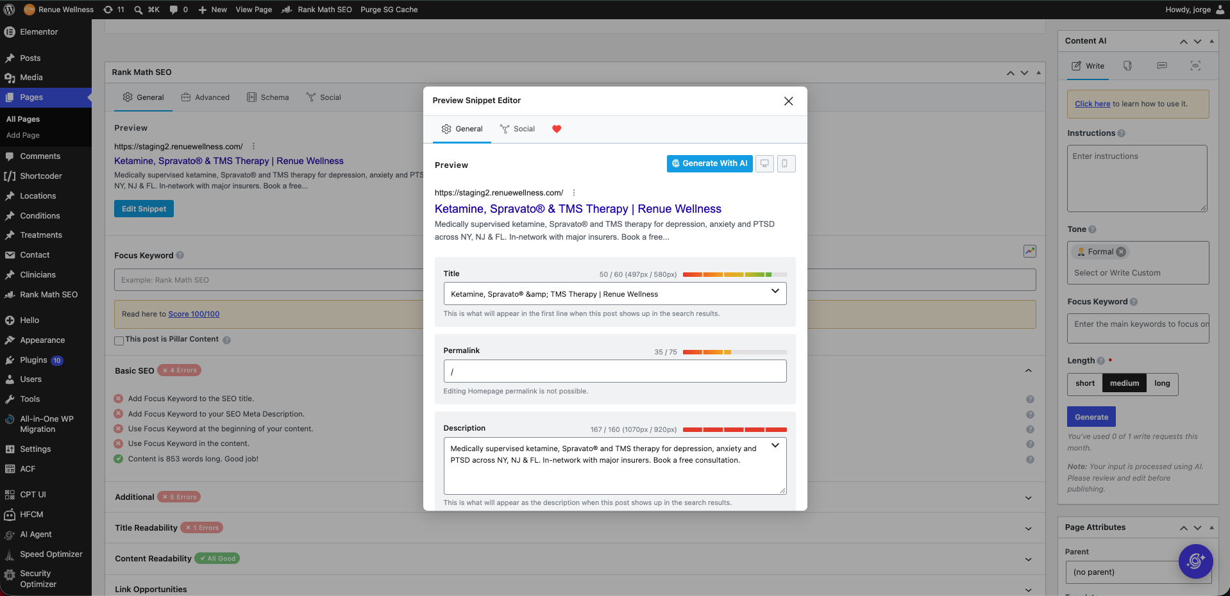Click the Description textarea in snippet editor
This screenshot has width=1230, height=596.
pyautogui.click(x=614, y=466)
